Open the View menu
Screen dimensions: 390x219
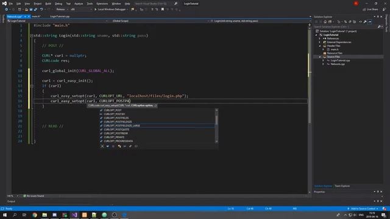(x=27, y=4)
